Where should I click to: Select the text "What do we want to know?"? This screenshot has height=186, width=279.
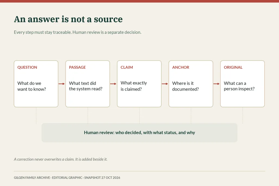pyautogui.click(x=32, y=86)
